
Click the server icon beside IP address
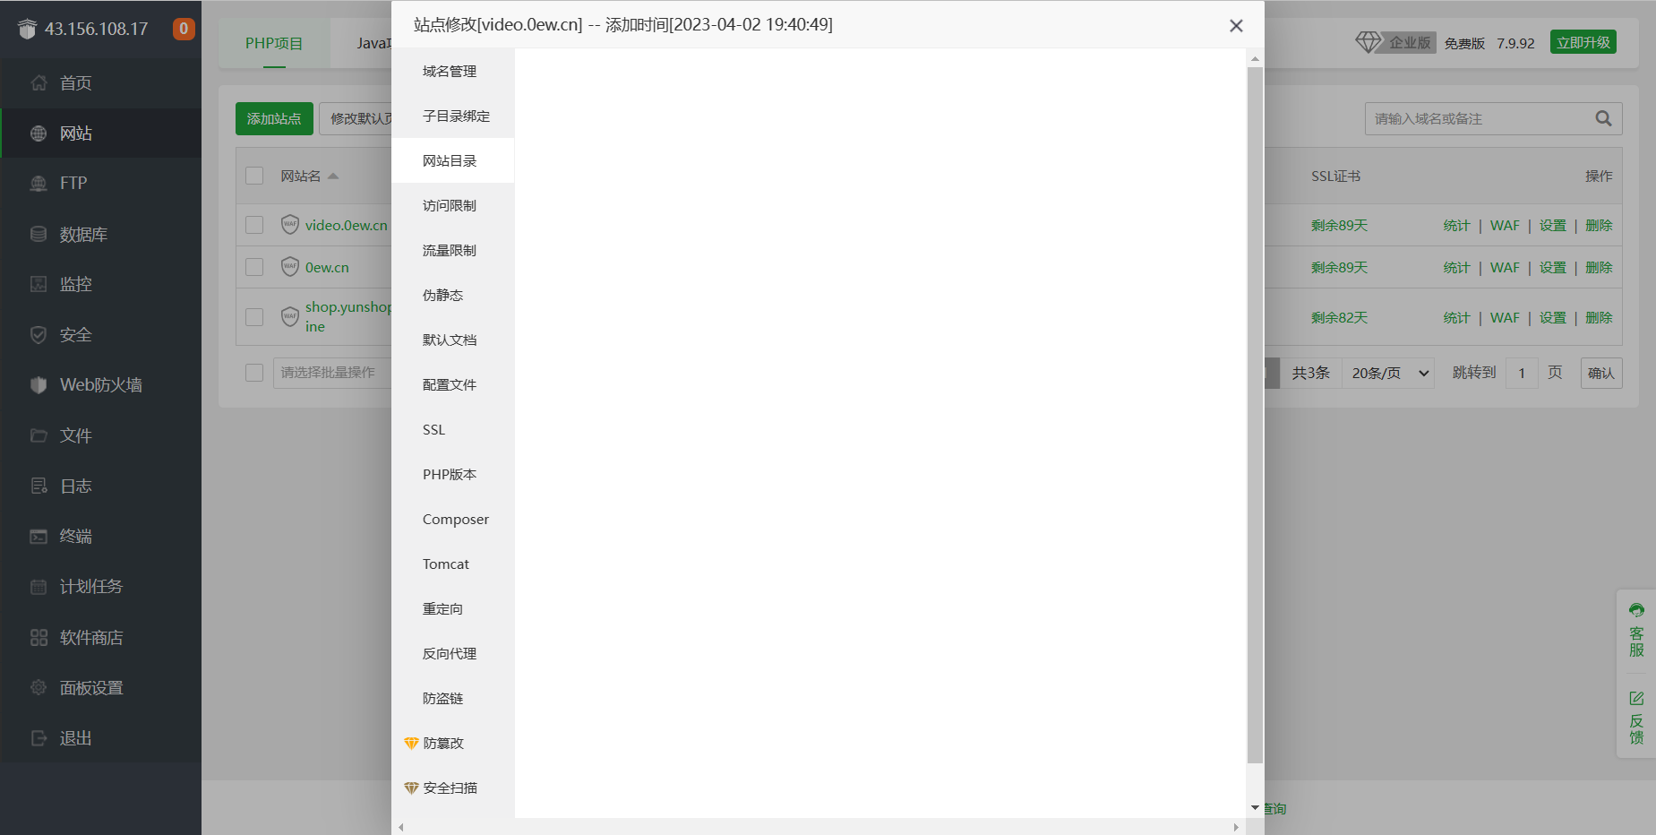(x=28, y=29)
